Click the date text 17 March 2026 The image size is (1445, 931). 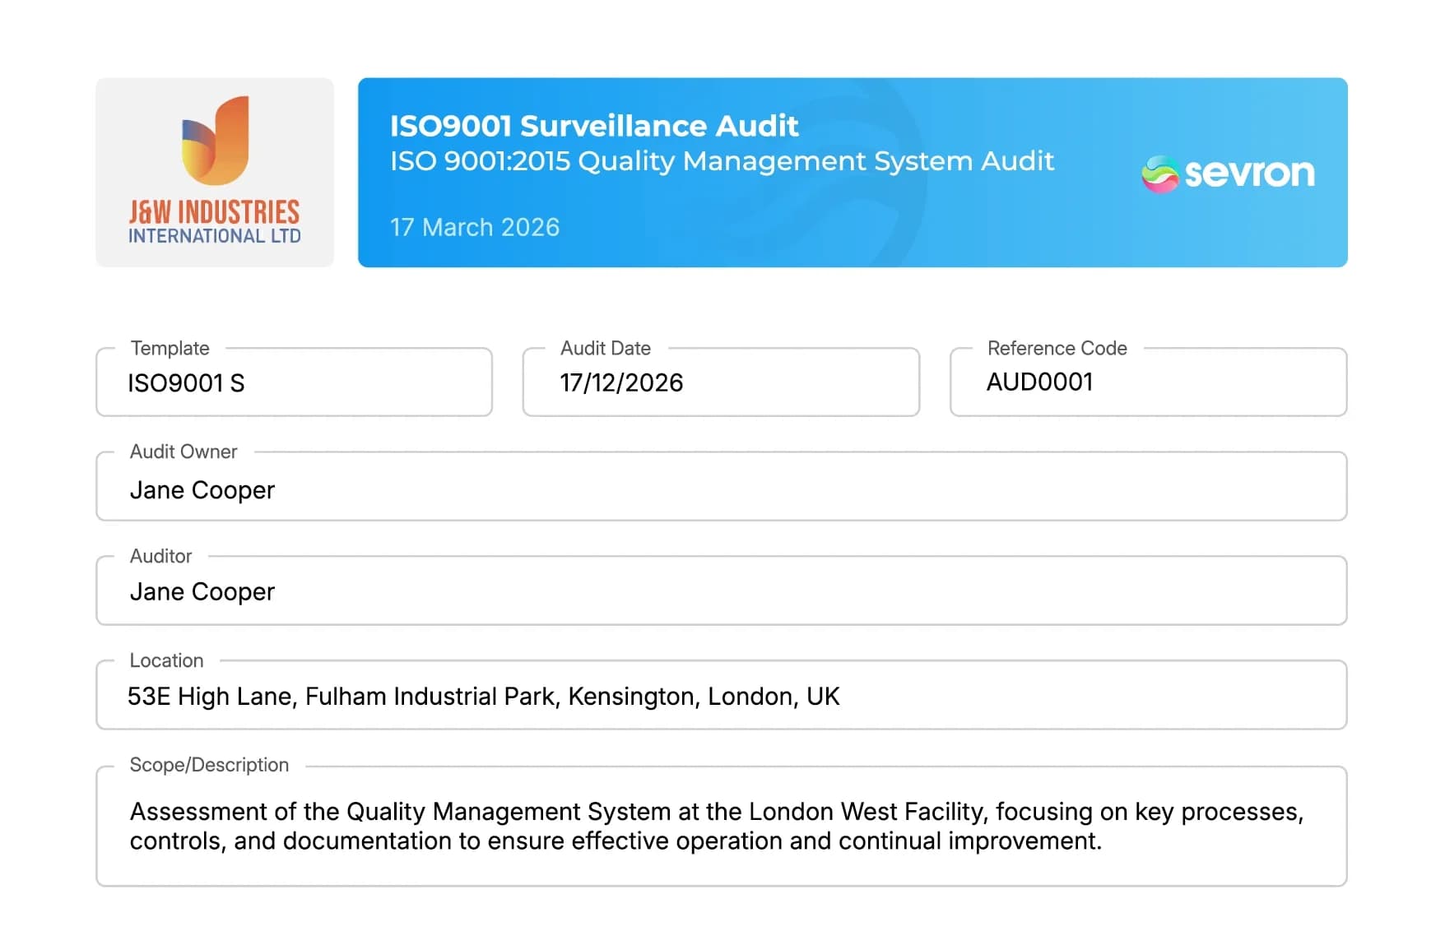point(475,227)
